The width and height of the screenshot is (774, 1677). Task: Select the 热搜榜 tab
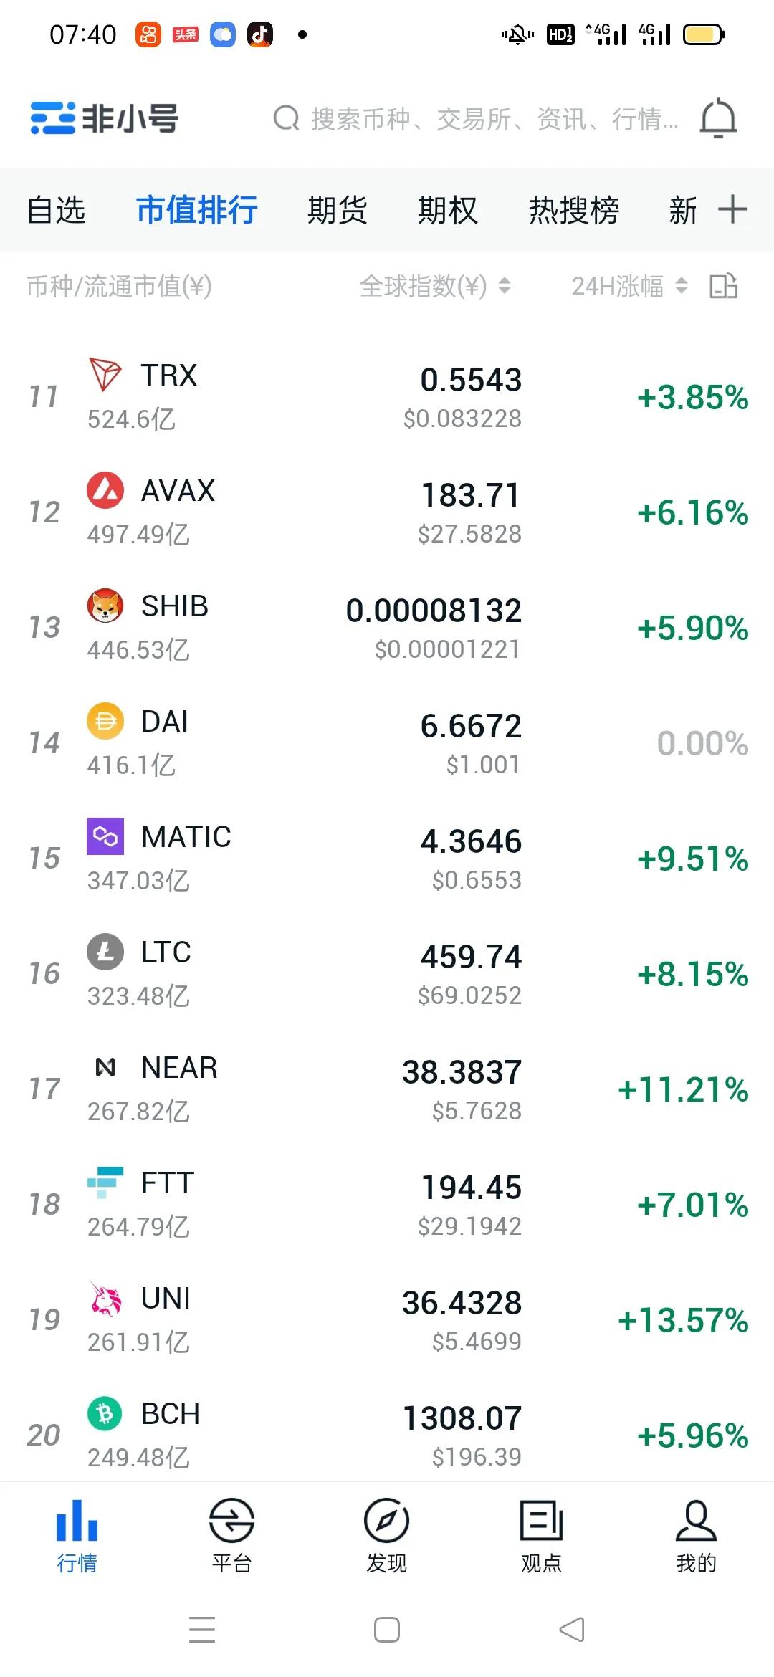(573, 210)
